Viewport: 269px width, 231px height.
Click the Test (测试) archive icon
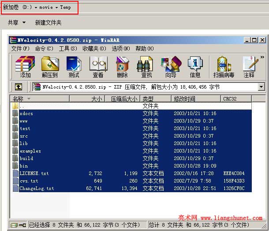74,64
